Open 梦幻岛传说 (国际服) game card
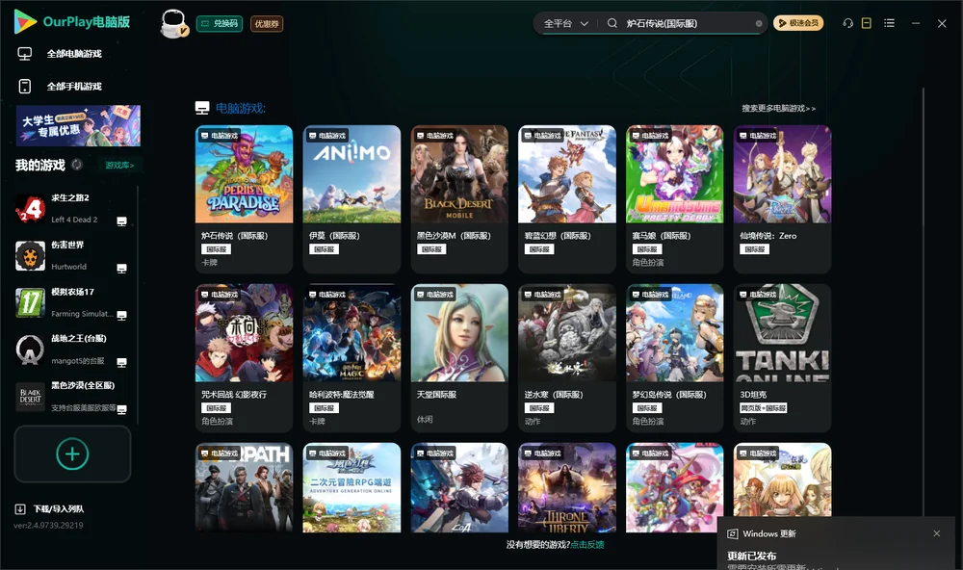 (674, 358)
